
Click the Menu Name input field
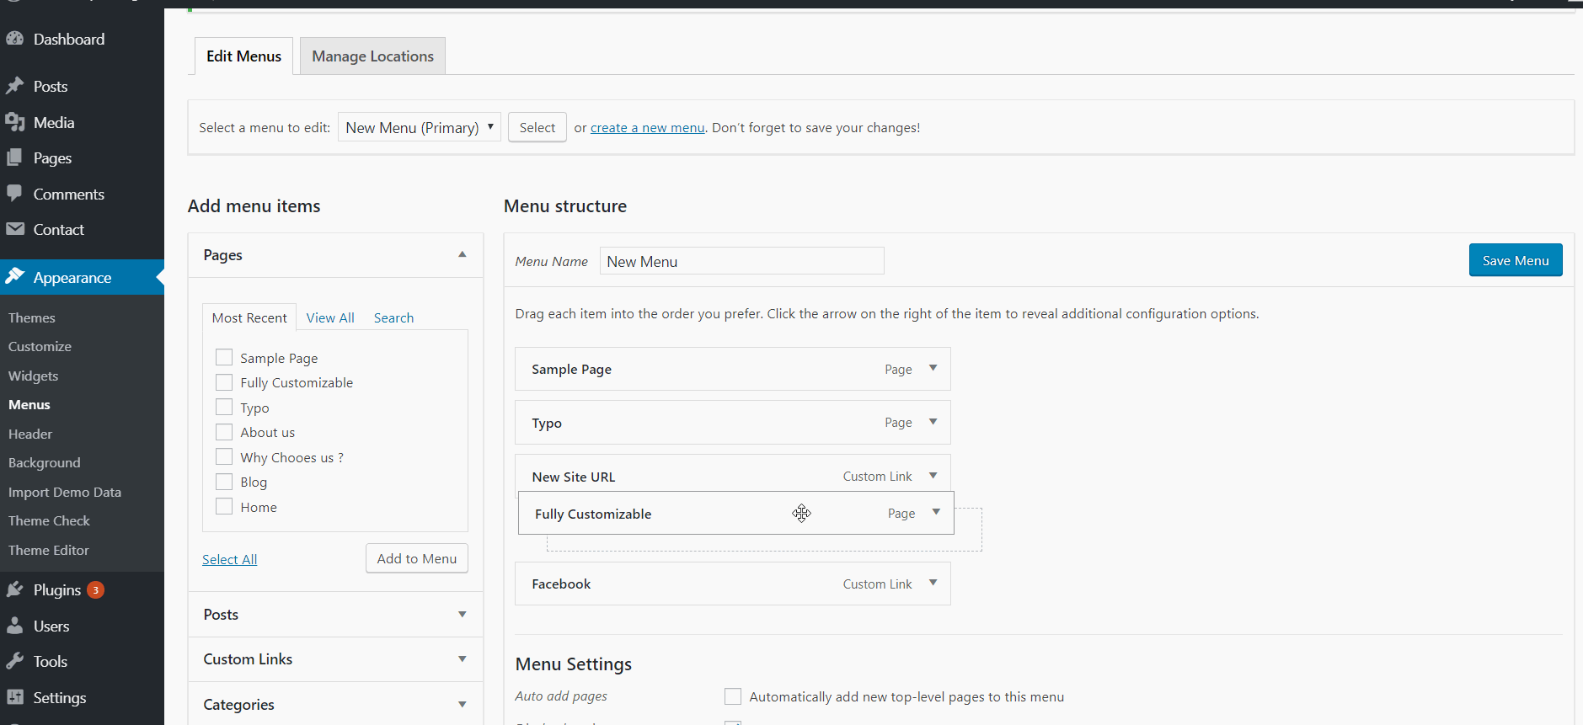pos(742,261)
